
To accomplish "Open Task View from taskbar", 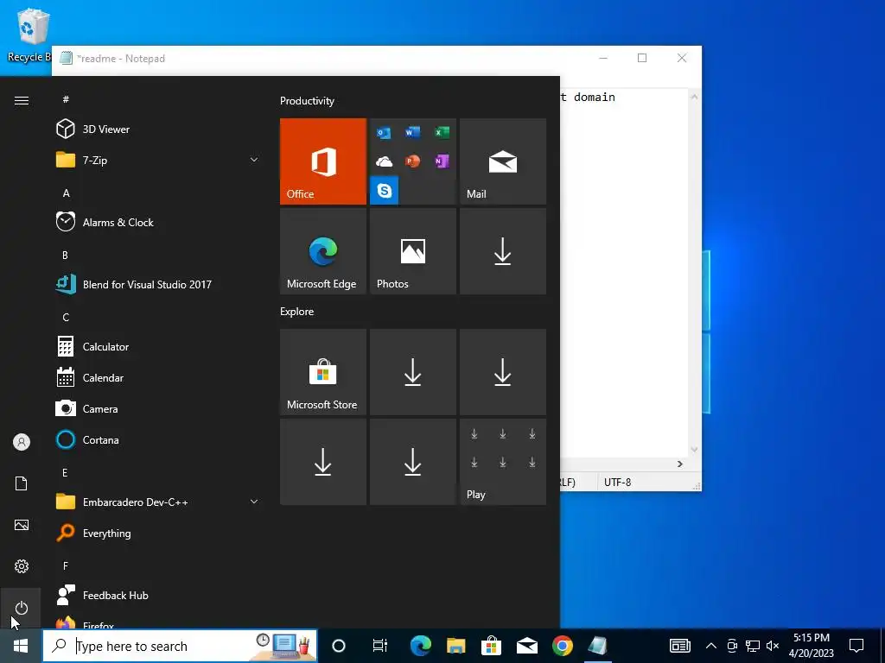I will coord(380,646).
